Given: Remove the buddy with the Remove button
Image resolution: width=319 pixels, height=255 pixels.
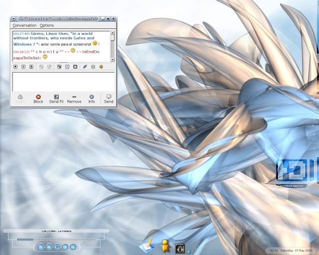Looking at the screenshot, I should click(74, 99).
